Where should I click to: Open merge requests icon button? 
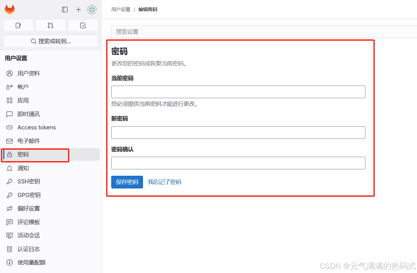coord(51,25)
